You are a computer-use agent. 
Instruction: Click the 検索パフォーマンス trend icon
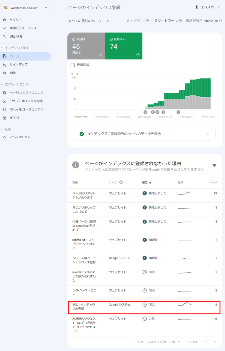tap(4, 28)
